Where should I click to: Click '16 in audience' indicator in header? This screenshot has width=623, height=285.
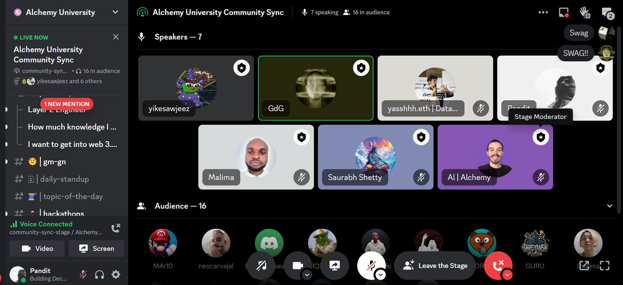[366, 12]
